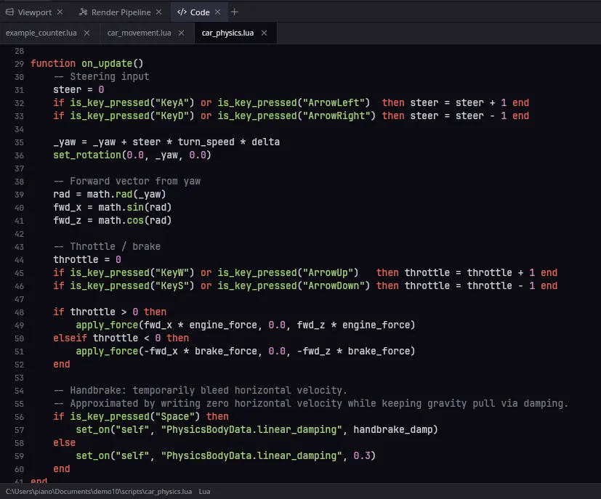Click 'Approximated by writing zero' comment

[x=310, y=404]
